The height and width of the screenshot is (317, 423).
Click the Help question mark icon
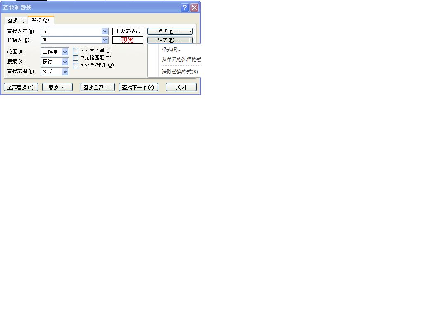pos(185,7)
